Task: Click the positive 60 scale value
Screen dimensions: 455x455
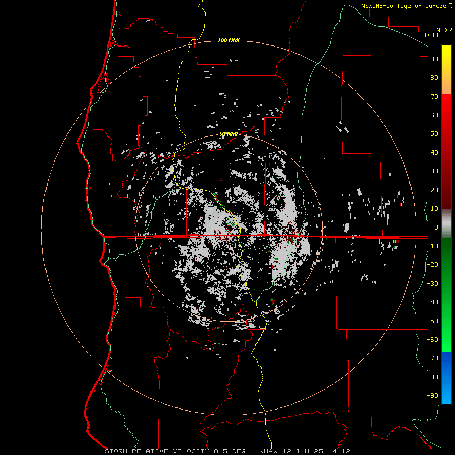Action: point(434,115)
